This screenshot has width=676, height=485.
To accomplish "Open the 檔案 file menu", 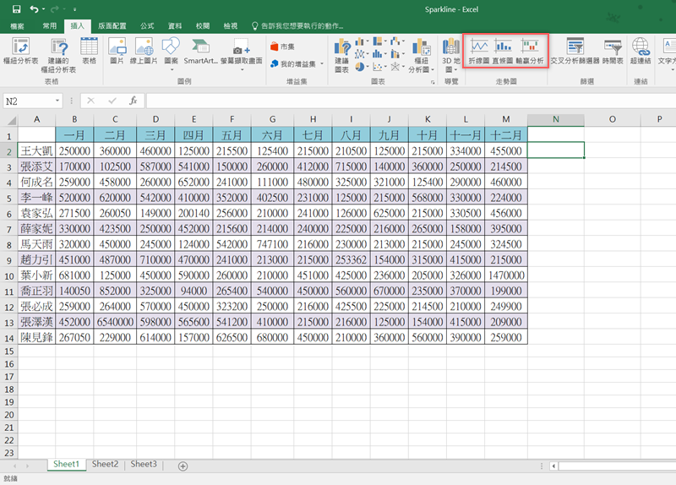I will tap(18, 26).
